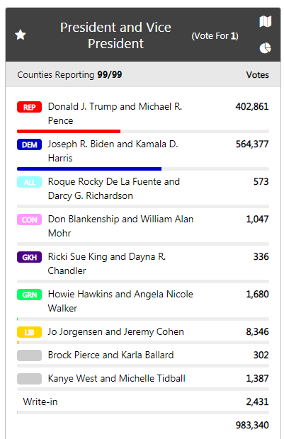Image resolution: width=284 pixels, height=439 pixels.
Task: Click the red REP party badge
Action: (x=30, y=107)
